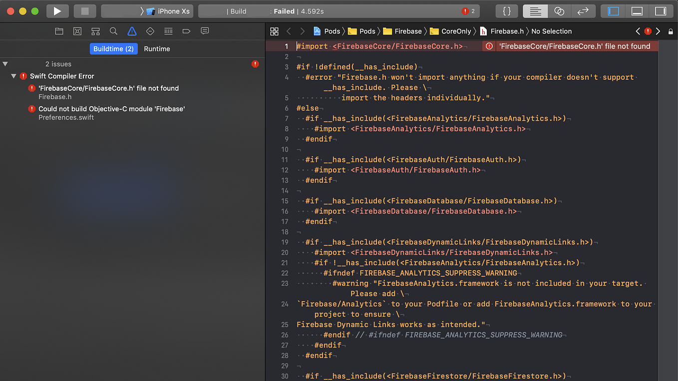The width and height of the screenshot is (678, 381).
Task: Open the Find navigator
Action: pyautogui.click(x=113, y=31)
